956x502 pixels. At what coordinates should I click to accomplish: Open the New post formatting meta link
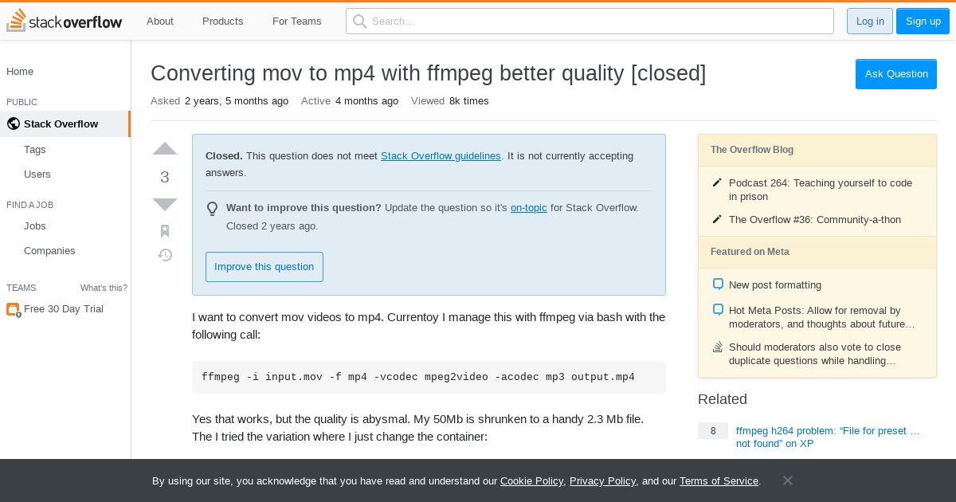pyautogui.click(x=775, y=285)
